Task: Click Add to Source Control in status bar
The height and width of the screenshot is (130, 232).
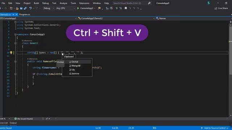Action: pos(215,128)
